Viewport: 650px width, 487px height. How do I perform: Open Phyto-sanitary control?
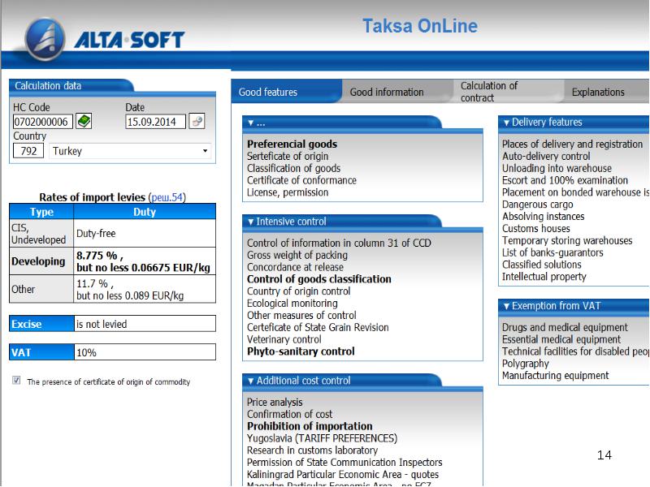click(301, 351)
